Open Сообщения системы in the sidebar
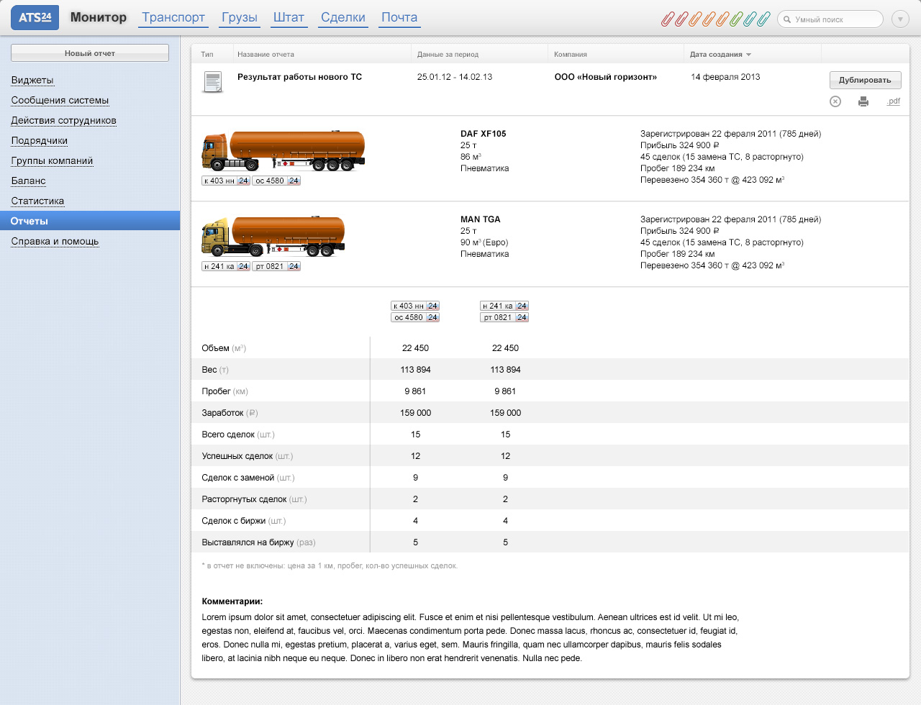 point(60,100)
